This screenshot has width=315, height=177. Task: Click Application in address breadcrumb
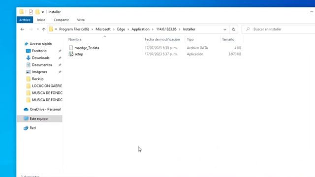tap(140, 29)
